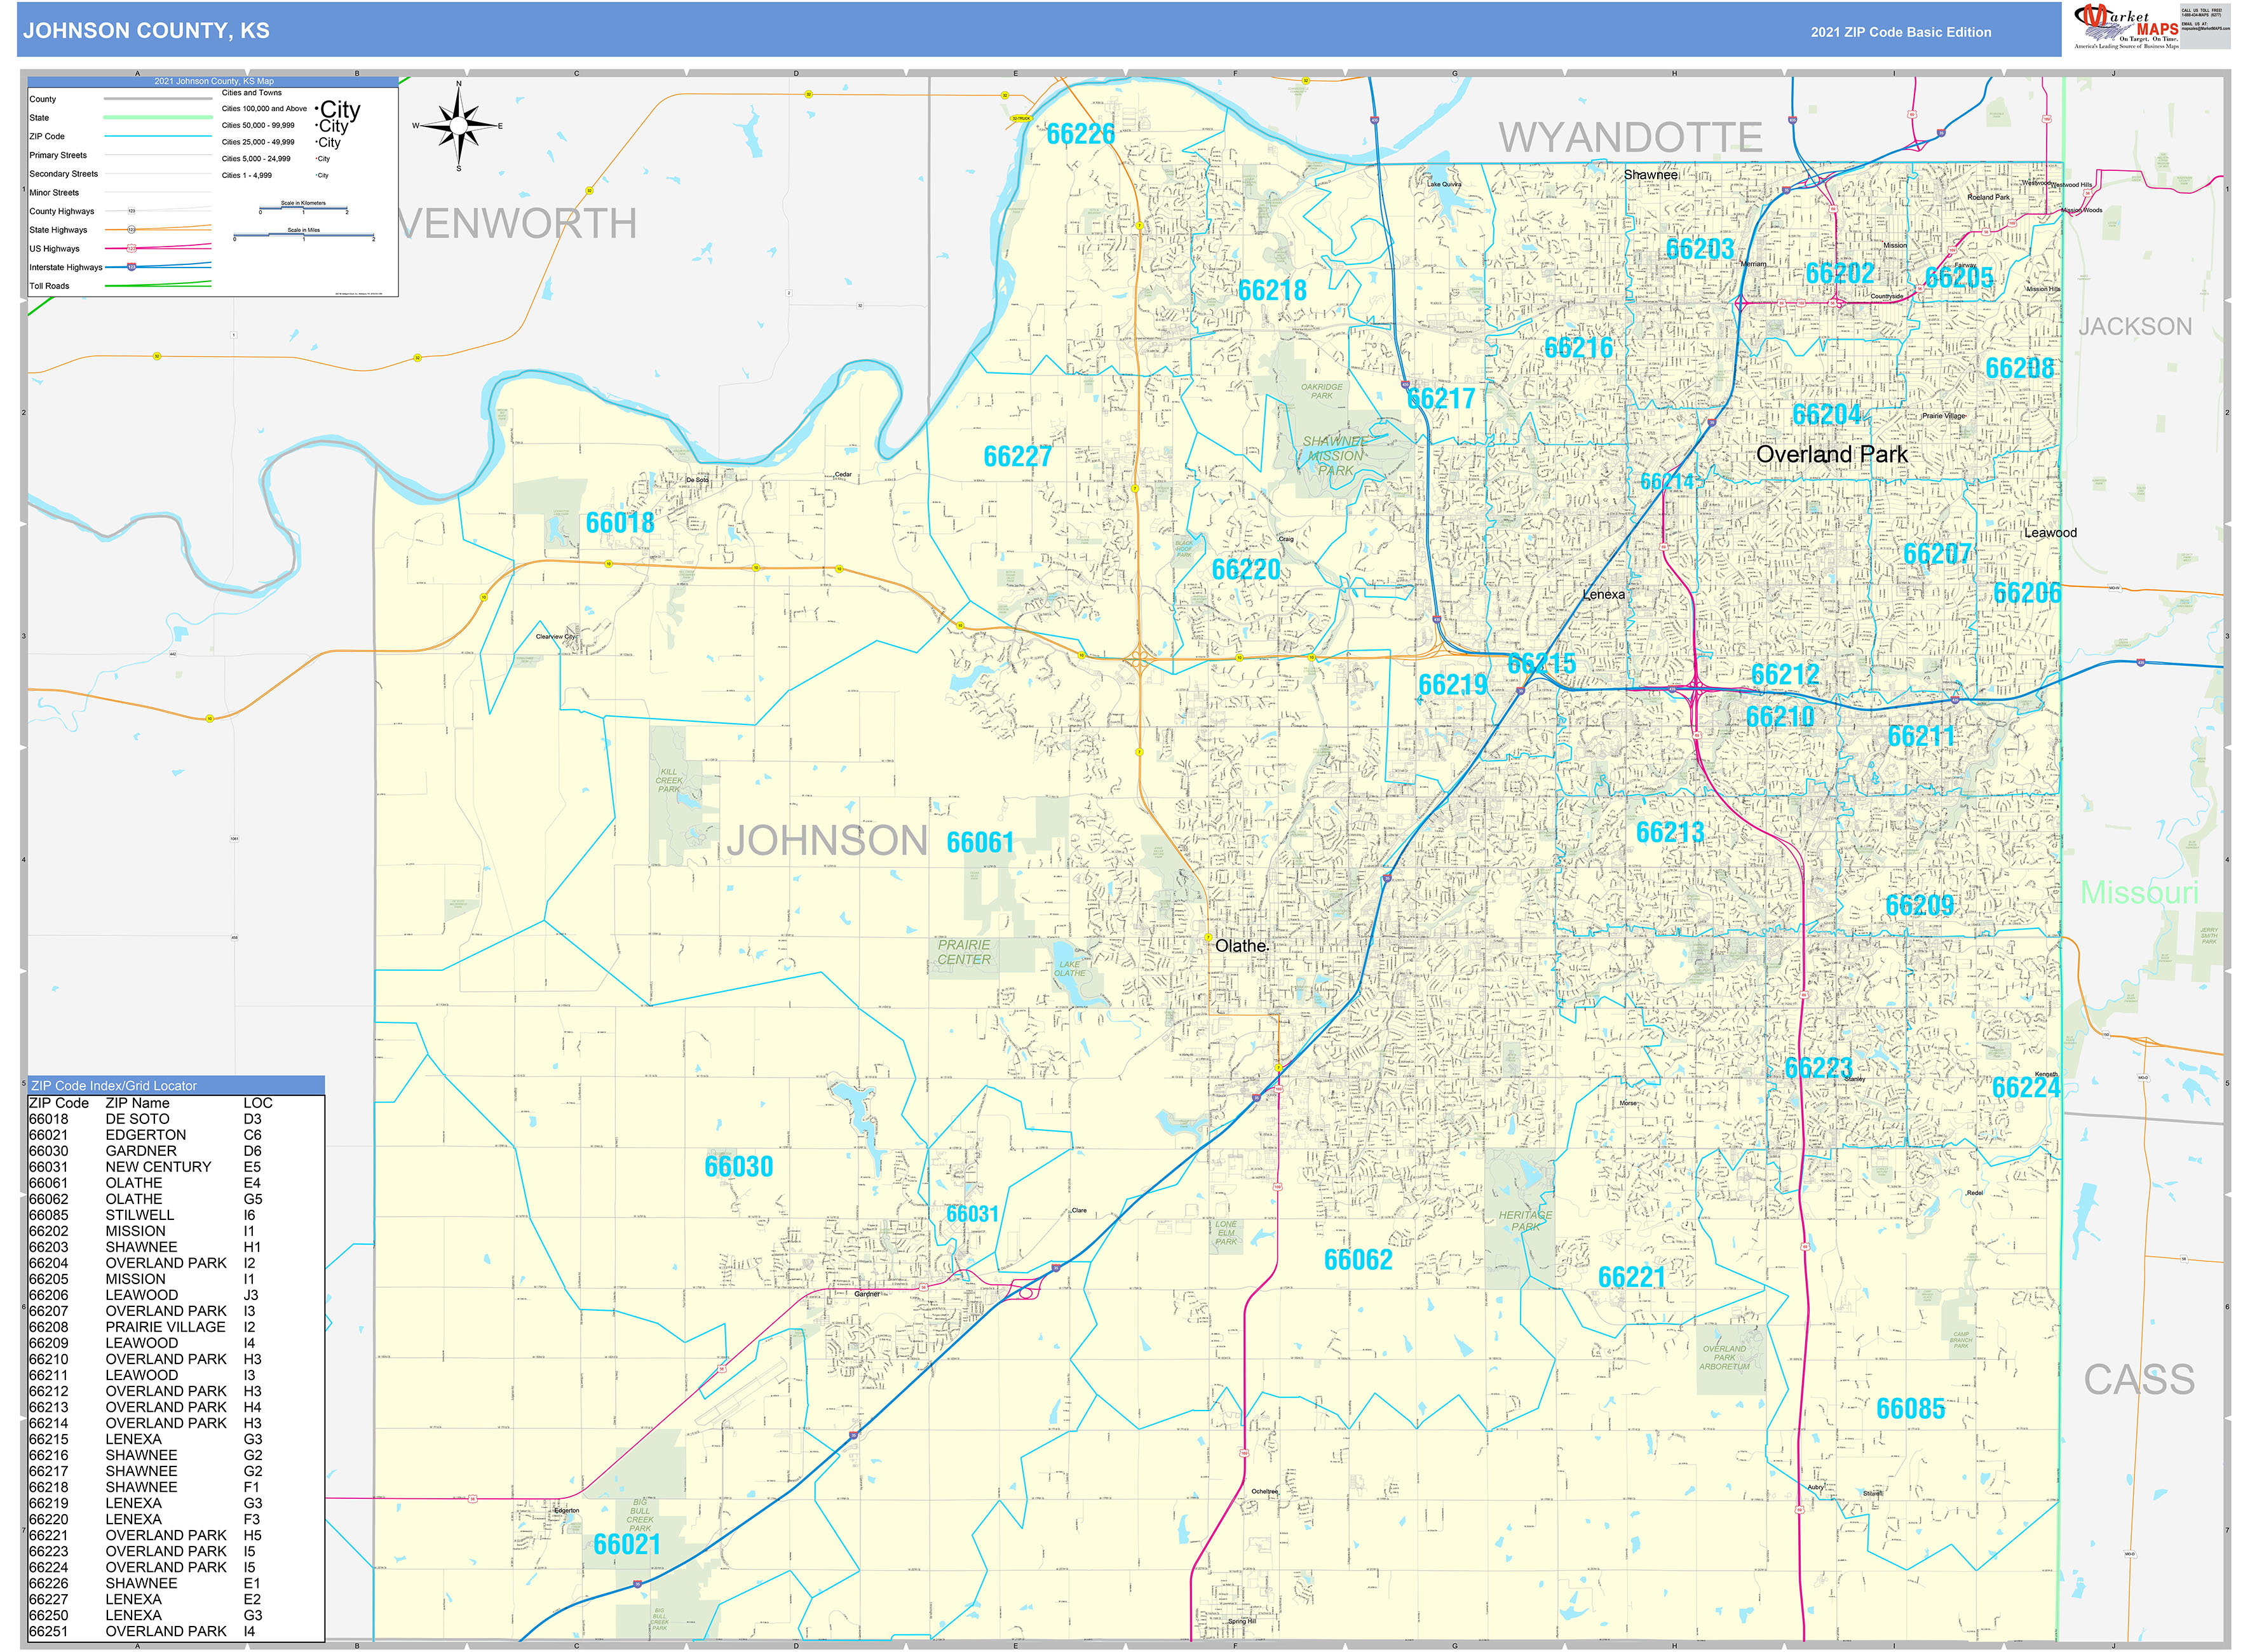Click the WYANDOTTE county label
This screenshot has width=2250, height=1652.
point(1630,138)
